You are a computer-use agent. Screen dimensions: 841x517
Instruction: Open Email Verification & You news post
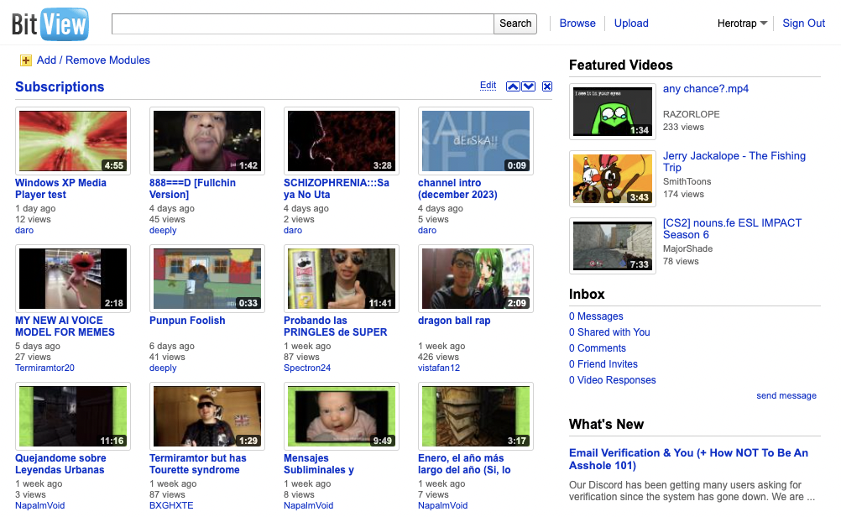click(688, 459)
